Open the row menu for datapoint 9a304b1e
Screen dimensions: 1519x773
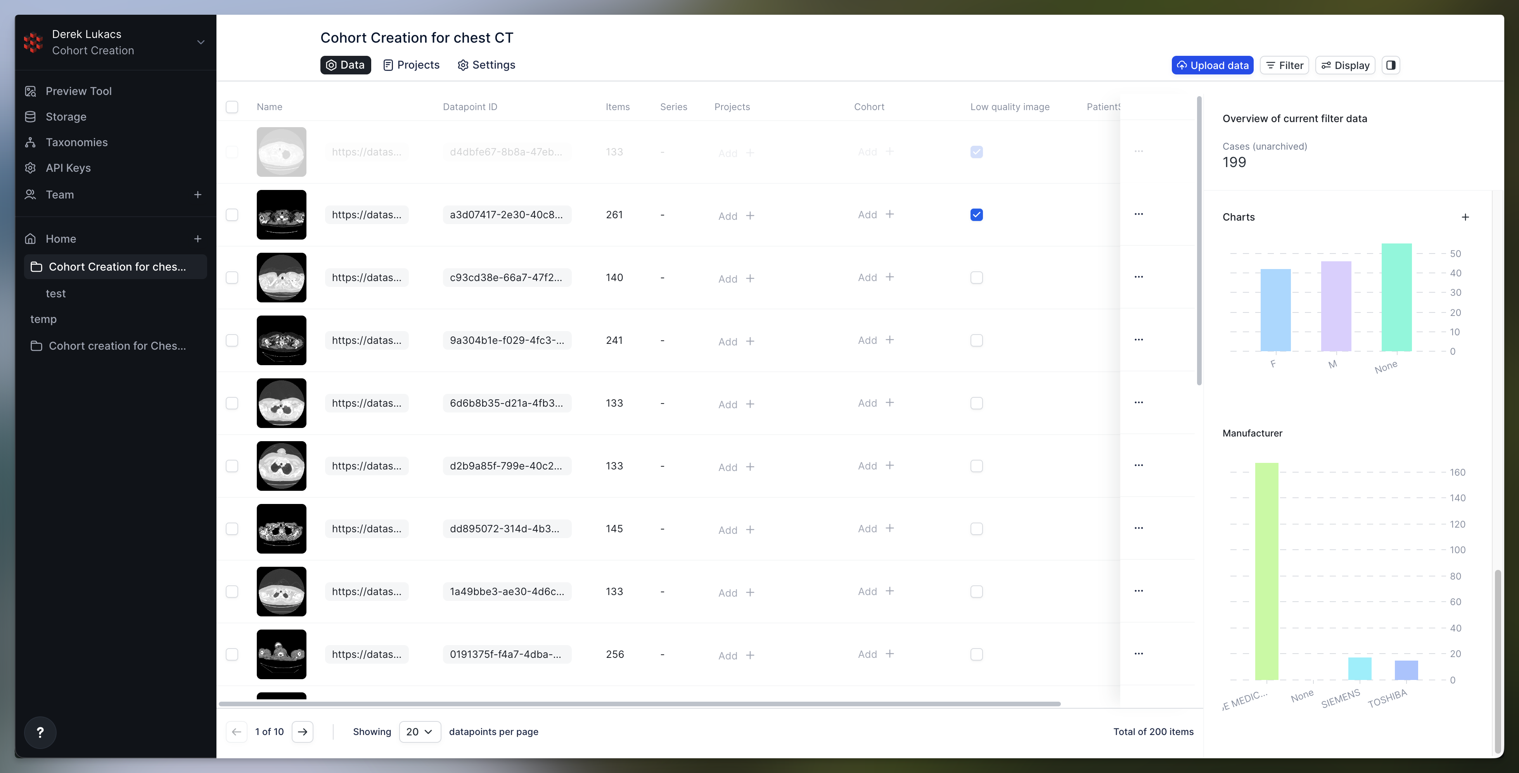(x=1138, y=339)
